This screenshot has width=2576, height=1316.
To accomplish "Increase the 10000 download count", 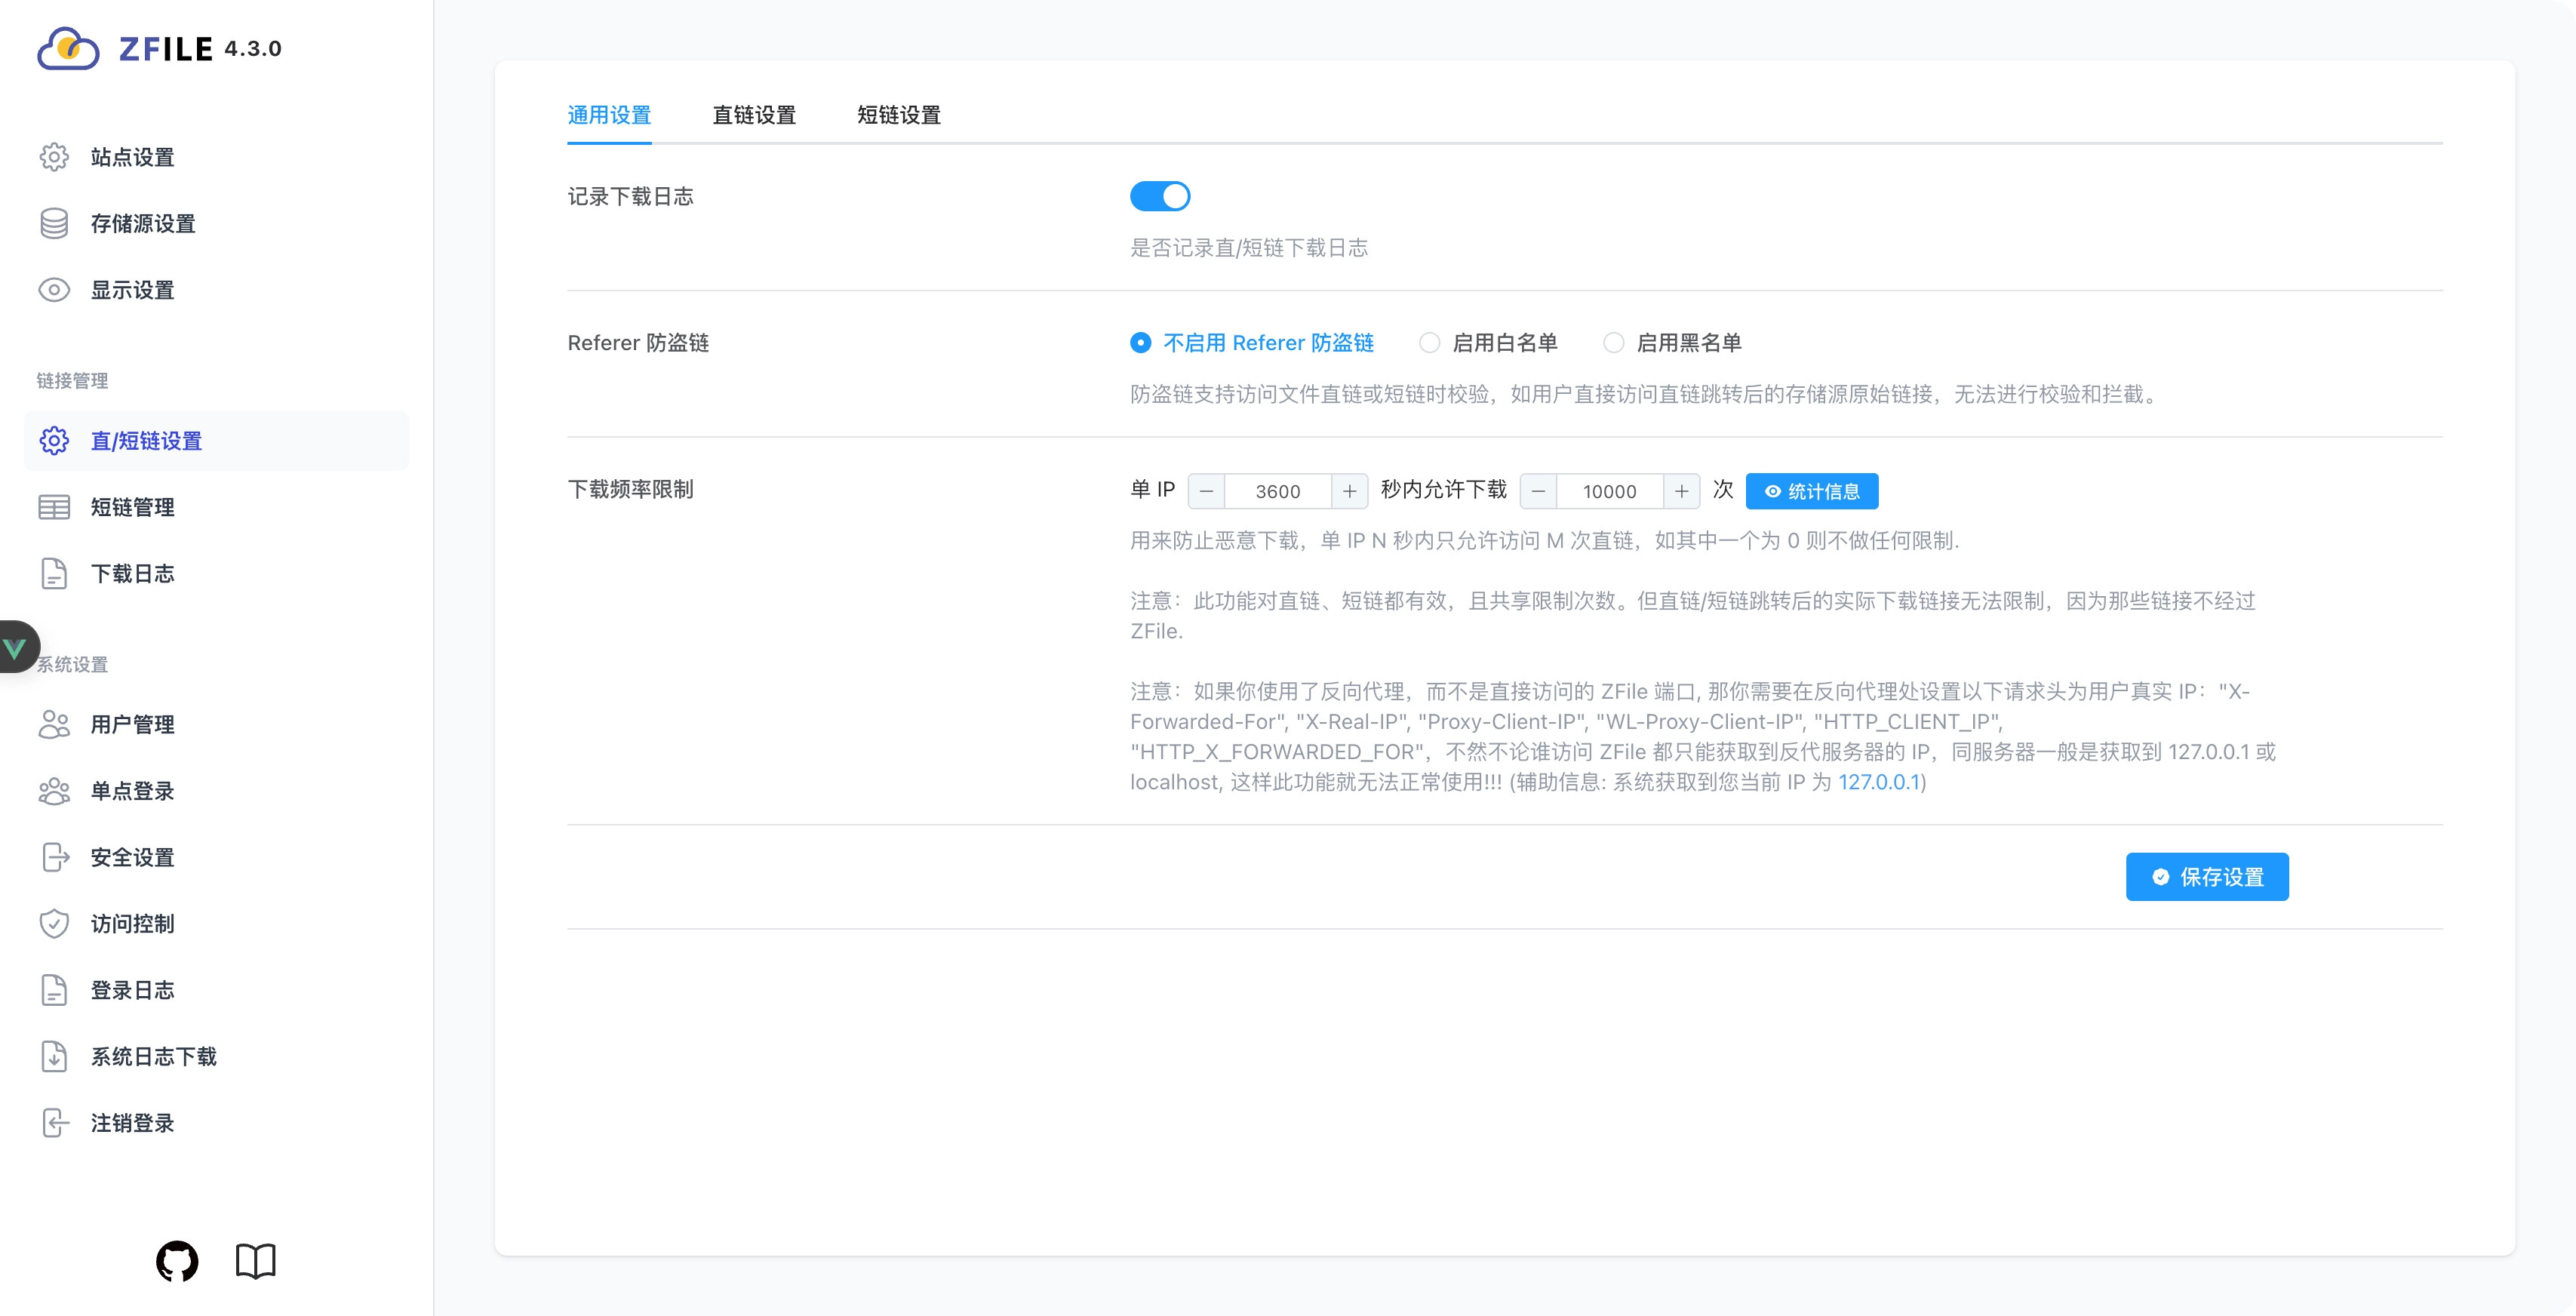I will click(1682, 491).
